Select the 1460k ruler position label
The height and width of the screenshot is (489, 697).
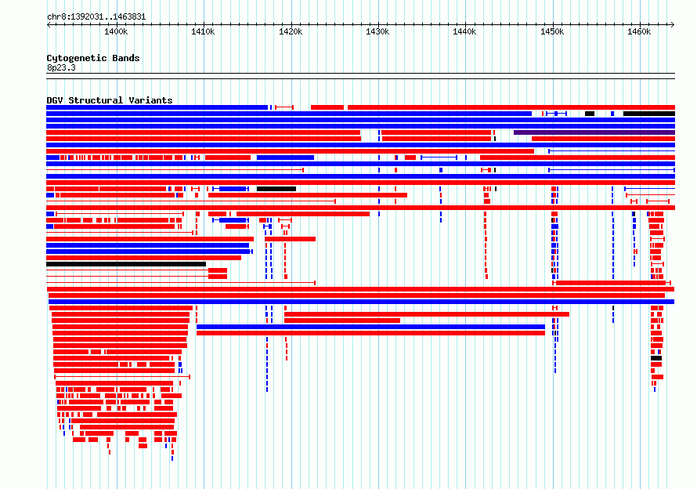point(639,32)
